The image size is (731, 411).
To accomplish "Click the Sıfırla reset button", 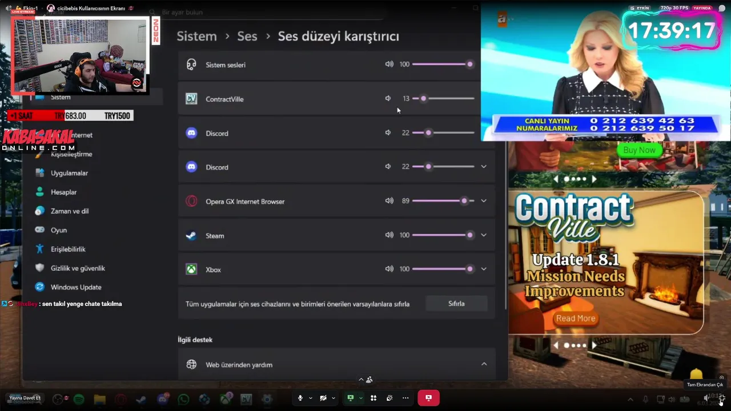I will [x=456, y=304].
